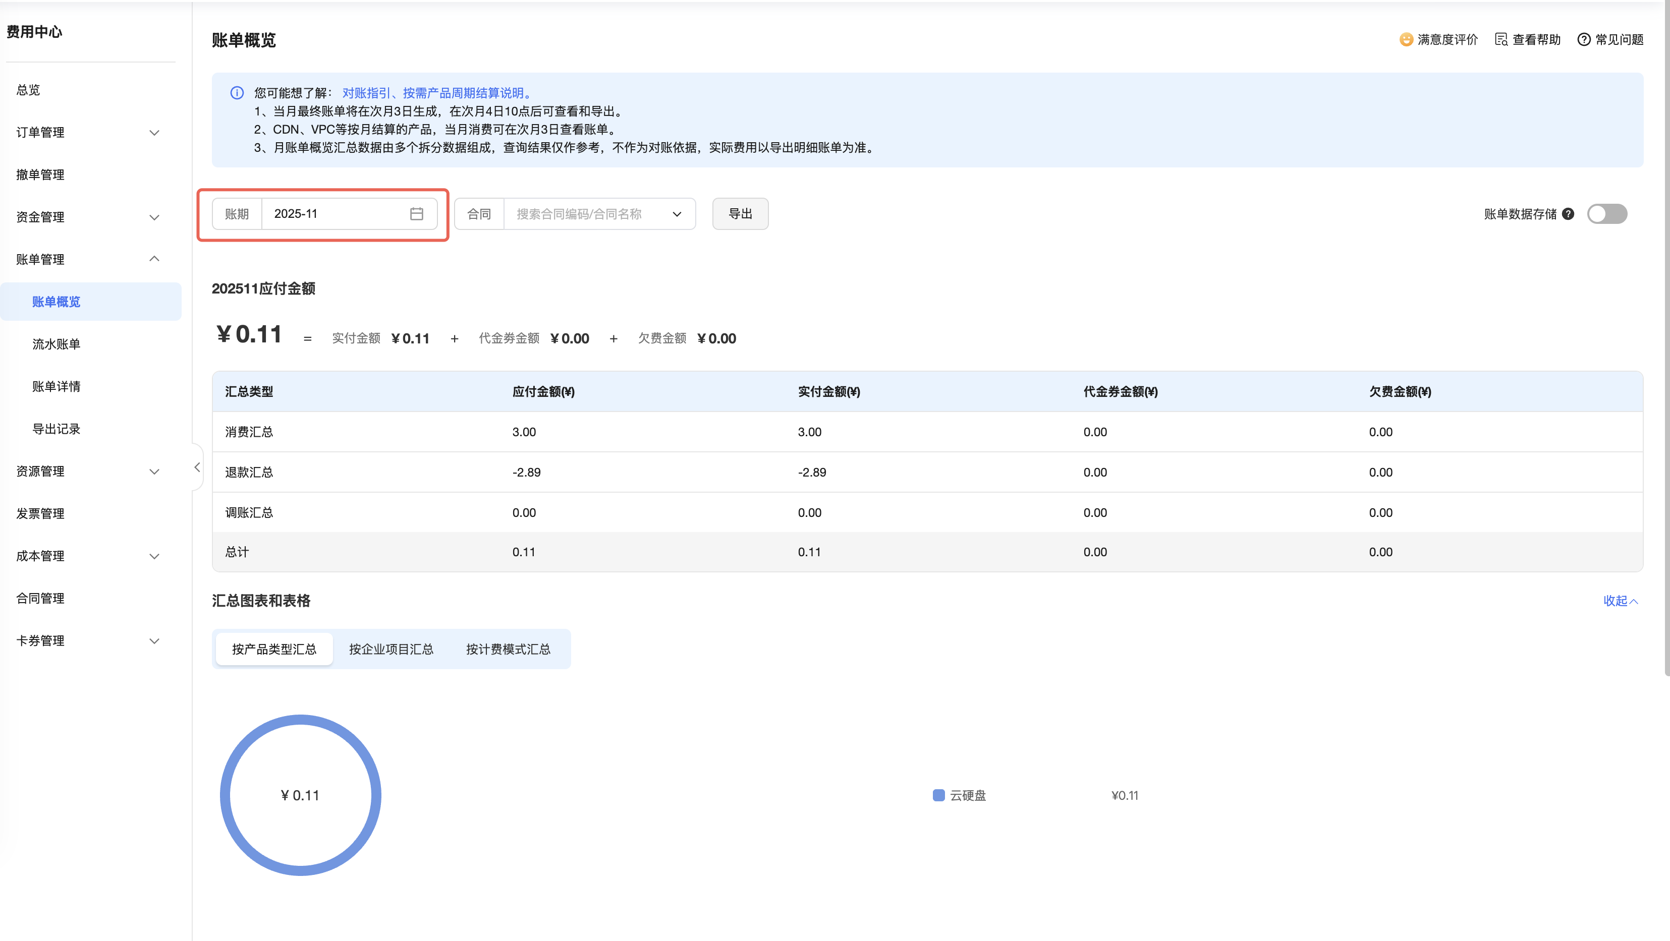Switch to 按企业项目汇总 tab
Screen dimensions: 1670x941
coord(391,649)
